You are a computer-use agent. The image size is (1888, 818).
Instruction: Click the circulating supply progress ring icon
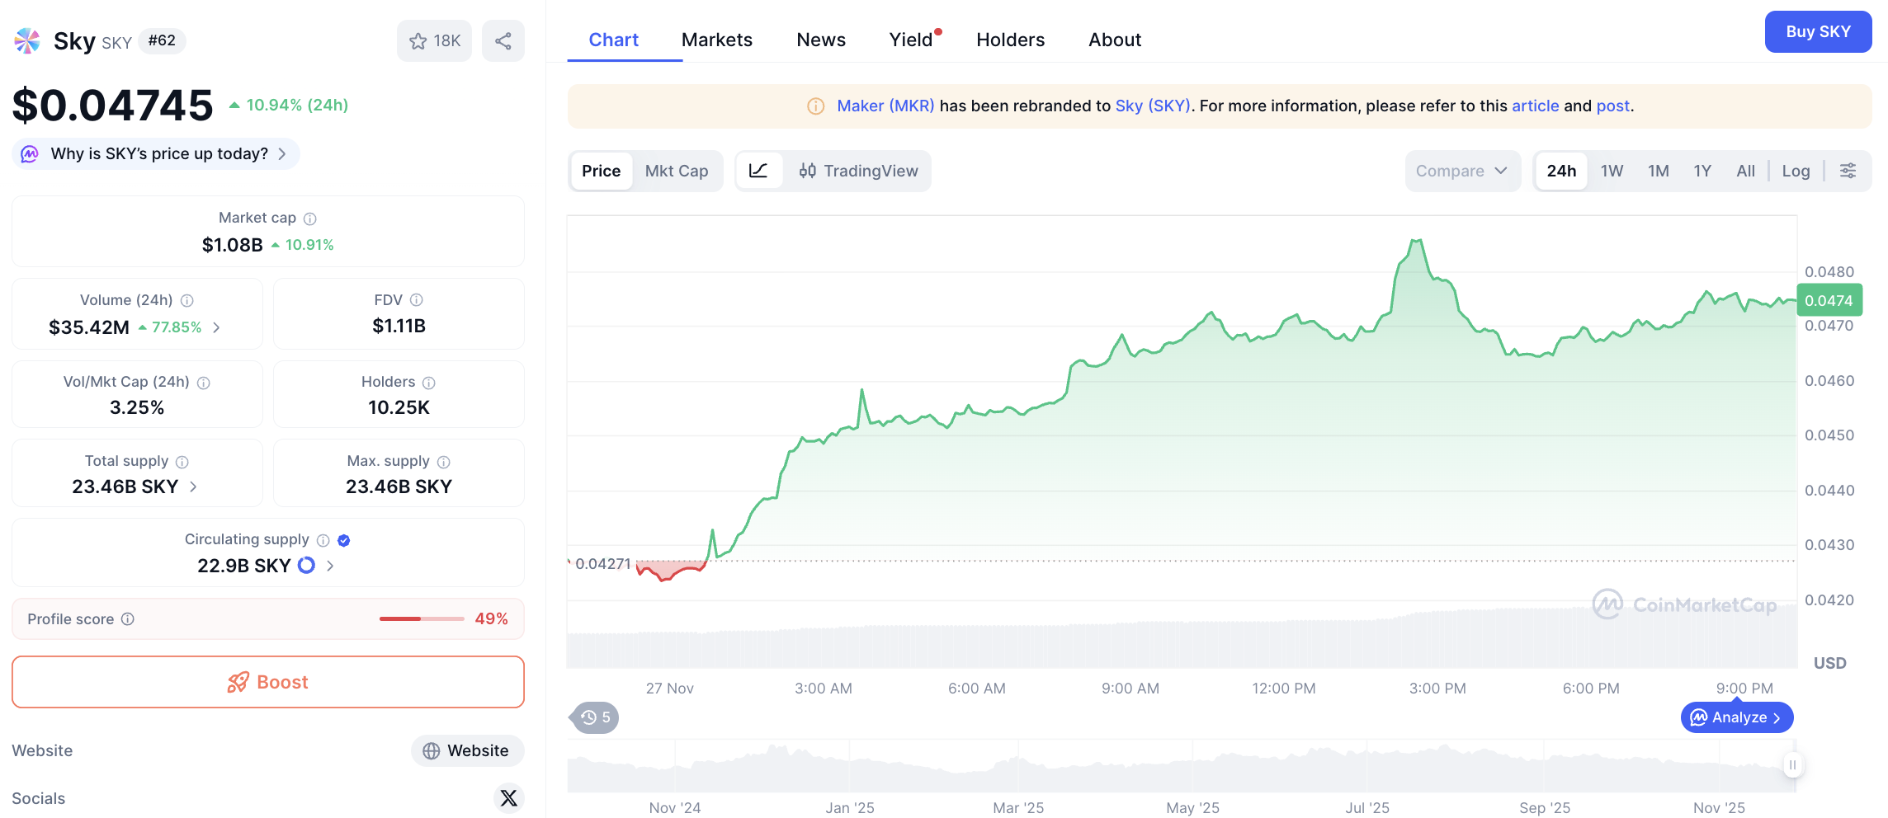tap(306, 566)
